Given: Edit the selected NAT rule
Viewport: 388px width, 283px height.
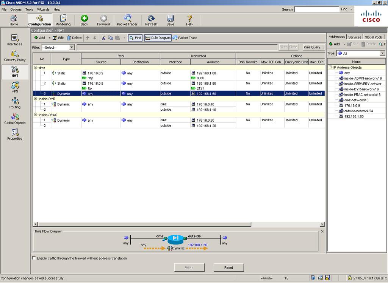Looking at the screenshot, I should point(58,38).
